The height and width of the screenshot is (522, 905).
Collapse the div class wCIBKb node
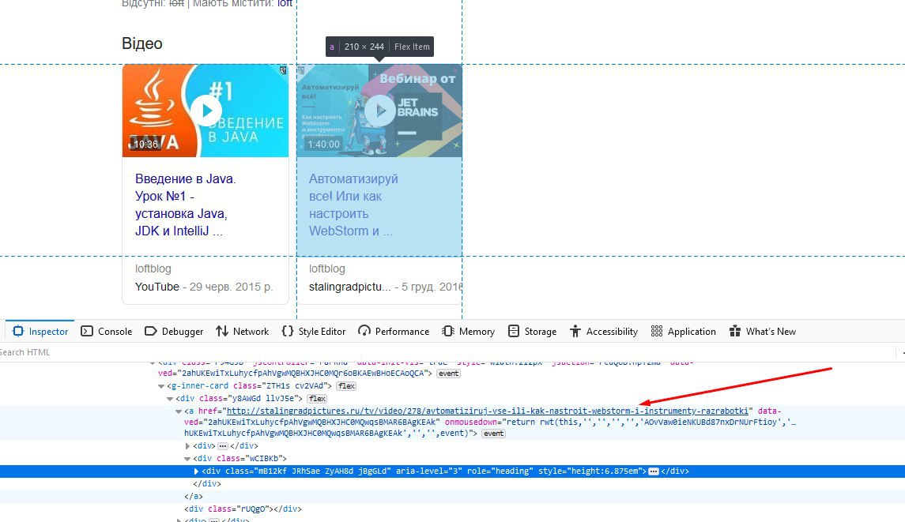tap(187, 459)
